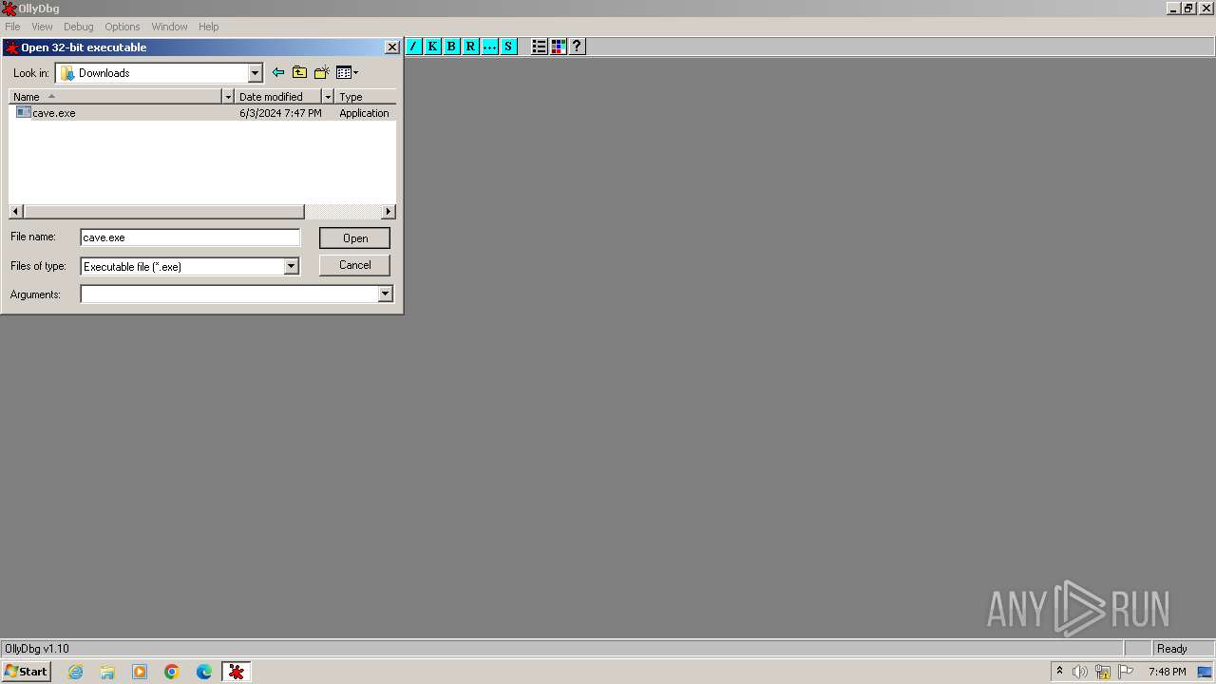Open the Patches window (/ toolbar button)
This screenshot has width=1216, height=684.
click(414, 47)
